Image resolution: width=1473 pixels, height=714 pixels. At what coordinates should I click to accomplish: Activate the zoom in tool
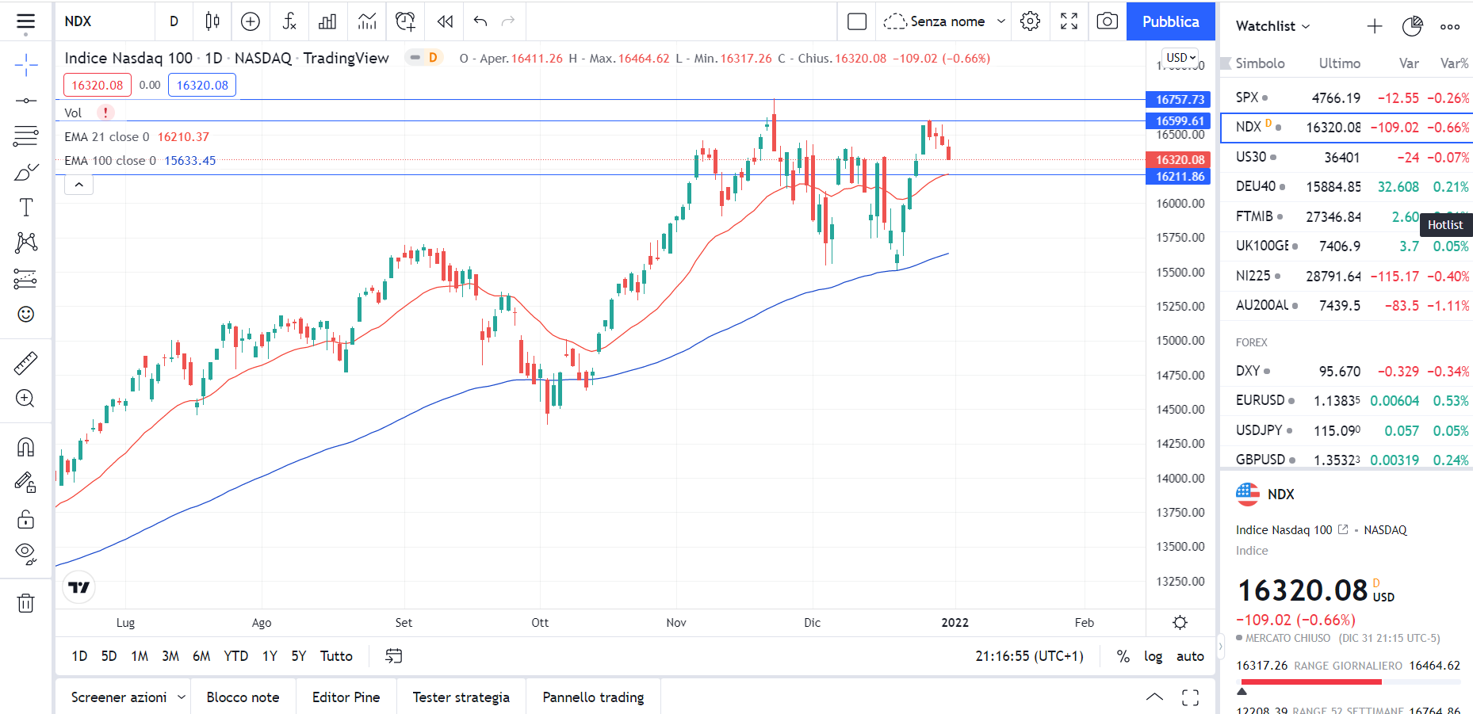[25, 399]
